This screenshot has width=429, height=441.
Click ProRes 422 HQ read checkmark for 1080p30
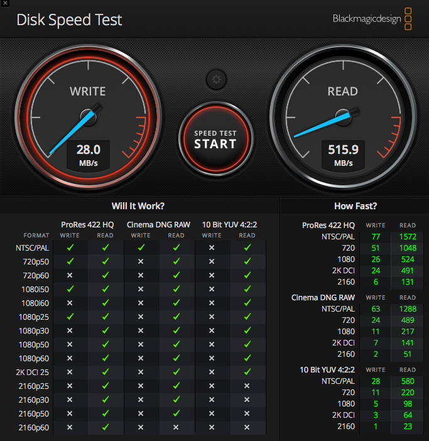pyautogui.click(x=106, y=330)
